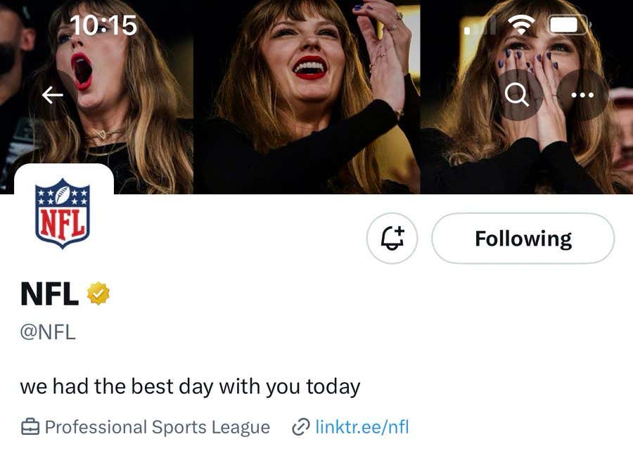The image size is (633, 449).
Task: Open search on the NFL profile
Action: [518, 95]
